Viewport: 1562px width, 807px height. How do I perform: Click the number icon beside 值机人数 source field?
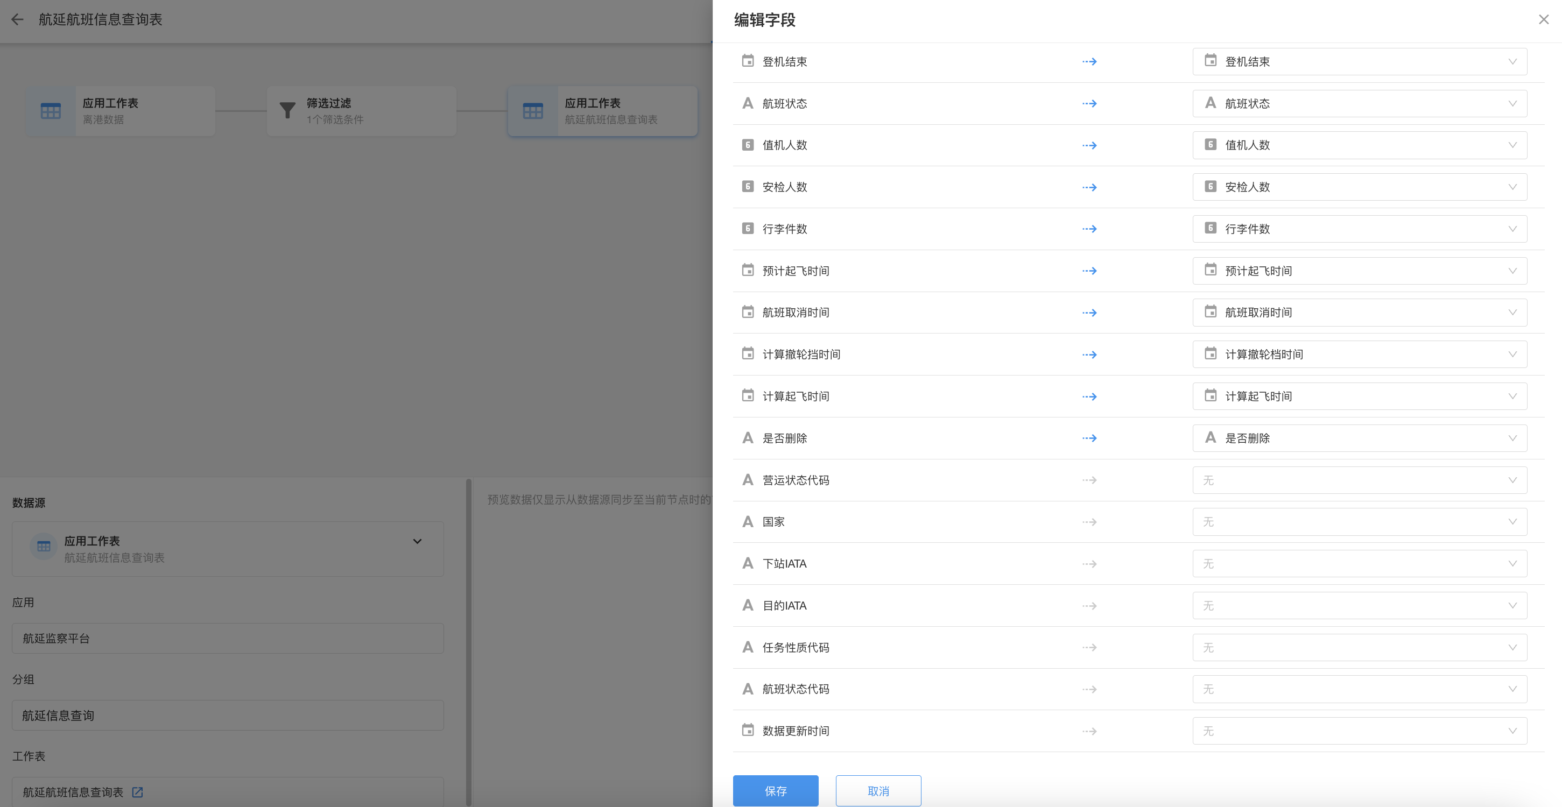tap(748, 145)
